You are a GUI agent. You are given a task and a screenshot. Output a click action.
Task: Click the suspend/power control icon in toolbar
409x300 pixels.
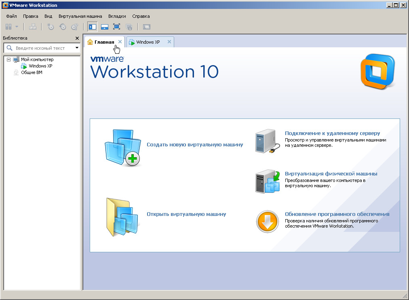click(x=8, y=27)
